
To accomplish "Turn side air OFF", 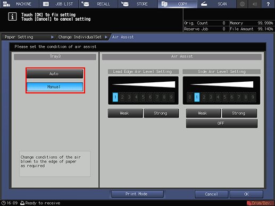I will [222, 123].
